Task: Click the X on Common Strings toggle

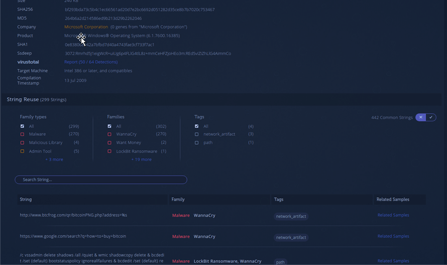Action: click(421, 117)
